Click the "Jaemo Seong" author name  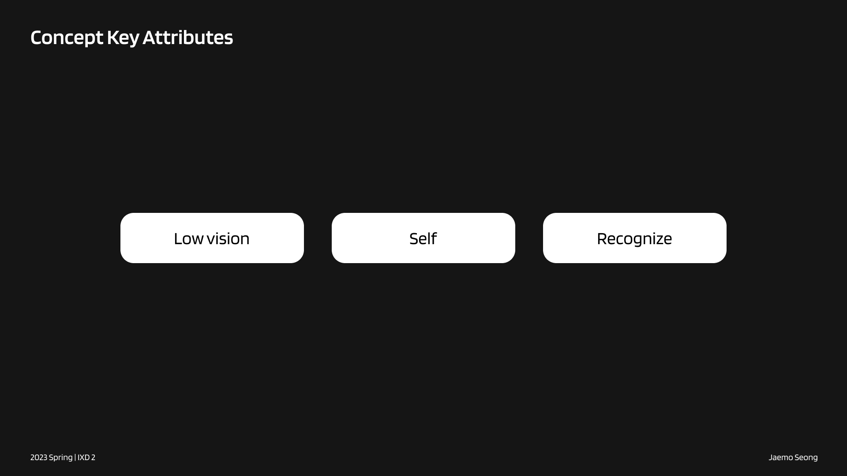tap(793, 457)
